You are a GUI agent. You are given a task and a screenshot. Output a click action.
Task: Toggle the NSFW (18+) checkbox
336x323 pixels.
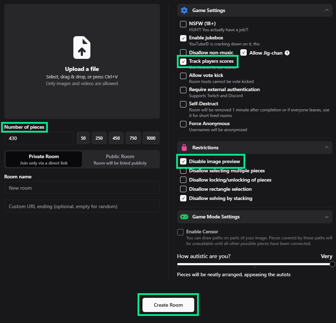(x=183, y=24)
